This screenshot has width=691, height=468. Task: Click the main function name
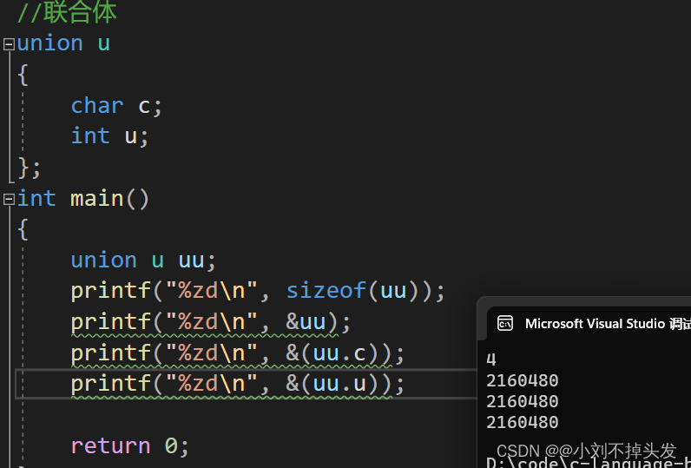point(97,199)
